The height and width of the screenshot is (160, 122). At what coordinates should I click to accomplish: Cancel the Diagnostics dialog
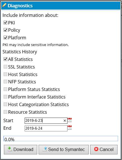104,150
